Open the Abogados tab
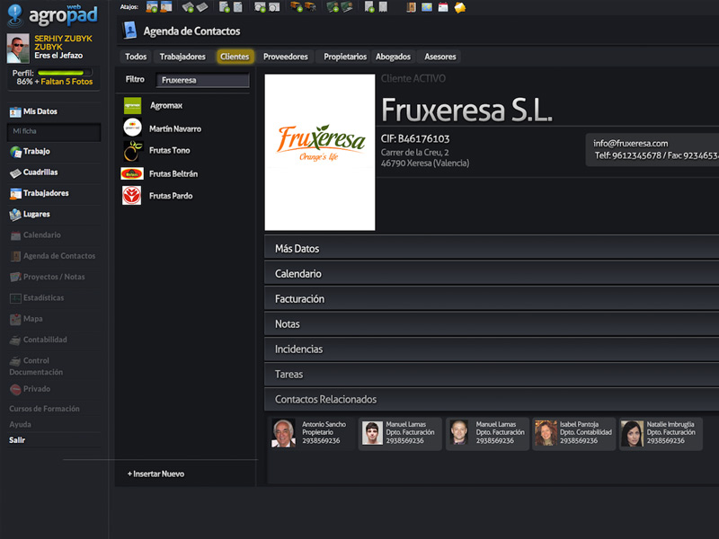Screen dimensions: 719x539 pos(394,57)
